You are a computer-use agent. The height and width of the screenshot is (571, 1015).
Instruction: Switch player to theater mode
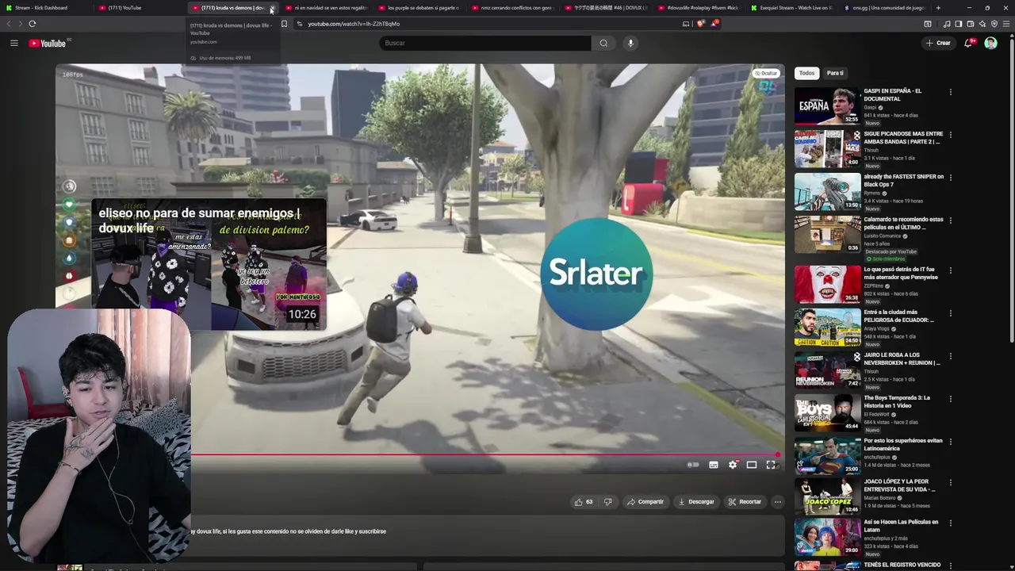(x=752, y=465)
